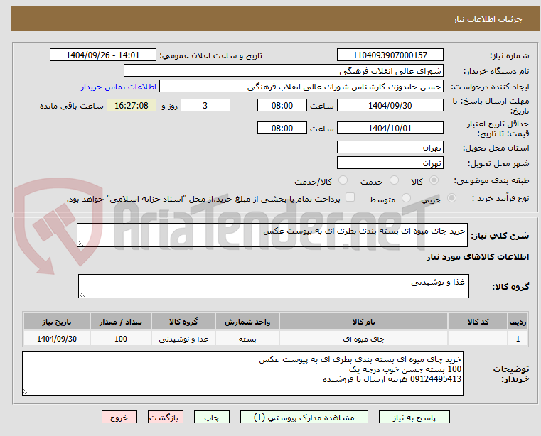Click the row number cell 1
The height and width of the screenshot is (436, 541).
518,339
